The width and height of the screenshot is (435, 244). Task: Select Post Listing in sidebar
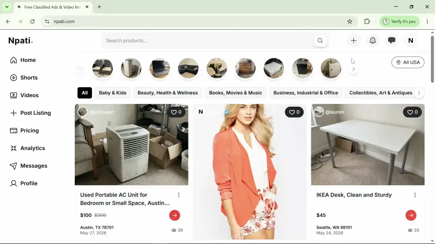click(30, 113)
